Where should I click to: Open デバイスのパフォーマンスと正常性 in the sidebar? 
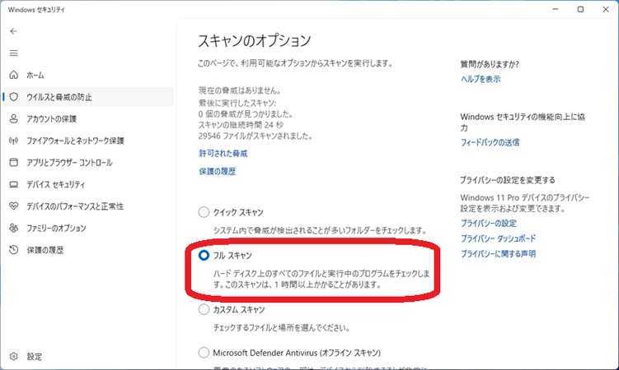pyautogui.click(x=88, y=206)
